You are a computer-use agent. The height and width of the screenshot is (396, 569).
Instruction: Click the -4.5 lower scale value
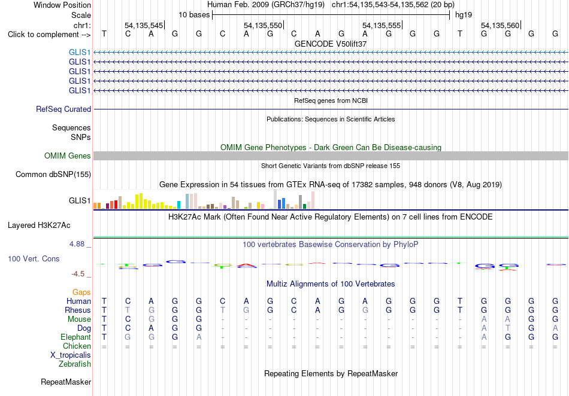point(78,274)
